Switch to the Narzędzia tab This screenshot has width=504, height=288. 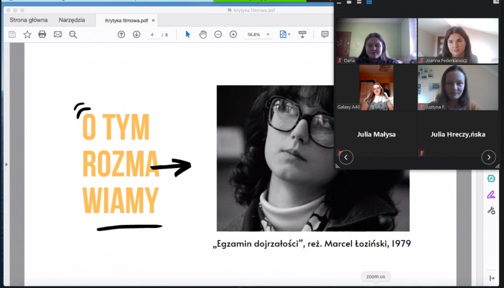(72, 20)
